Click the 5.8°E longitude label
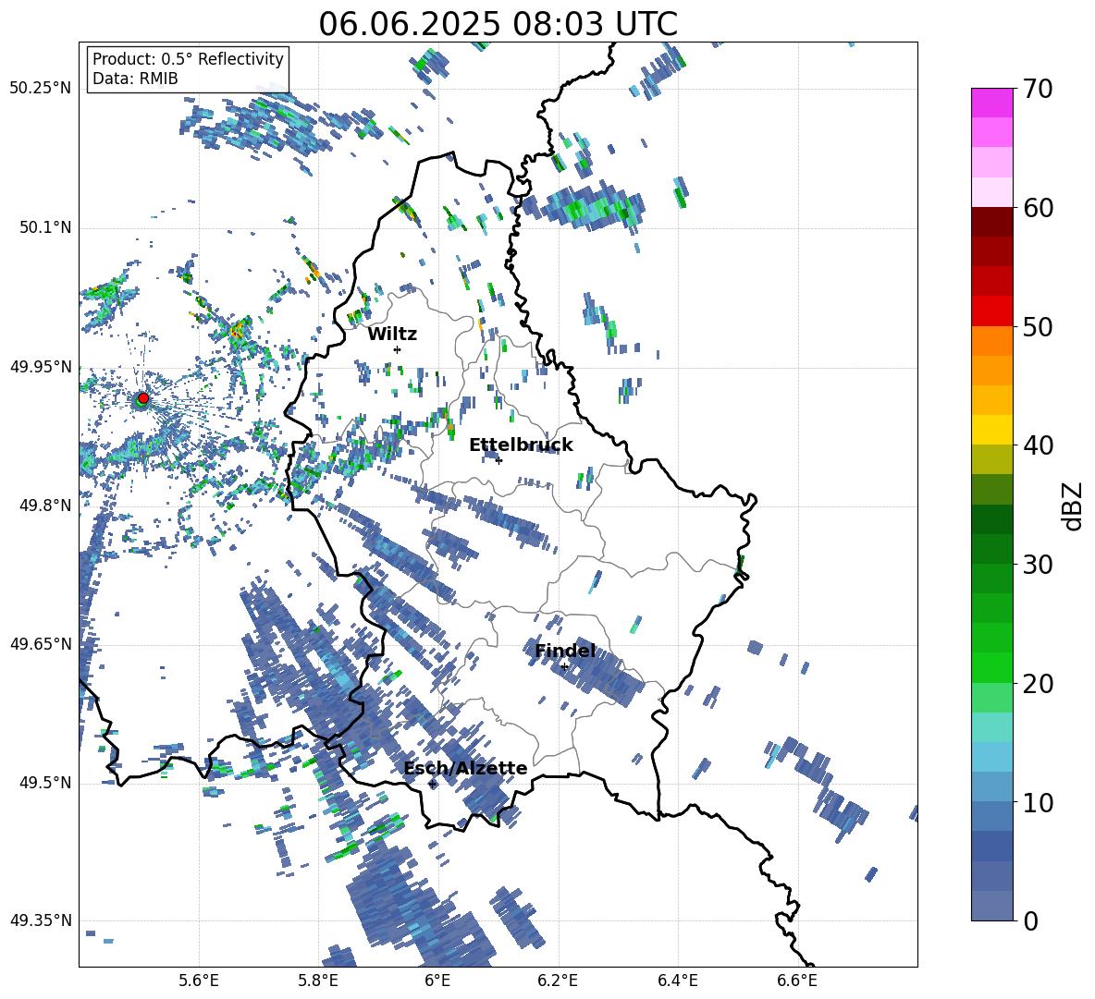Screen dimensions: 1095x999 [318, 981]
